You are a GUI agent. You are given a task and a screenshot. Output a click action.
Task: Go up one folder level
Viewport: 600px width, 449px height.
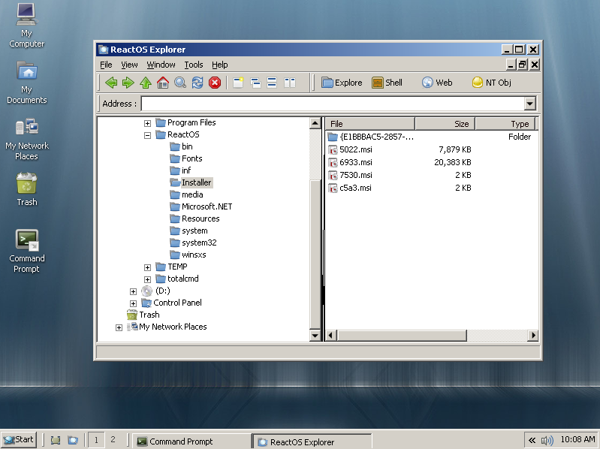tap(146, 83)
